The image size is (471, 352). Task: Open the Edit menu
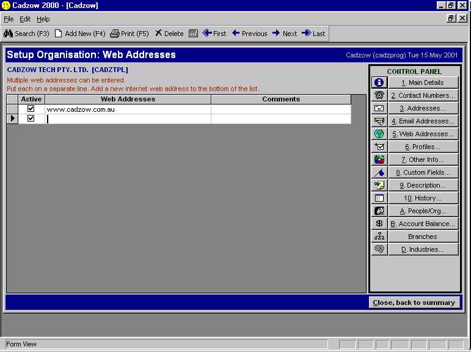25,19
